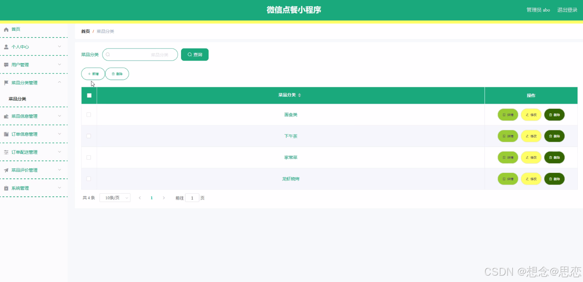Click the 查询 search button
583x282 pixels.
point(195,55)
